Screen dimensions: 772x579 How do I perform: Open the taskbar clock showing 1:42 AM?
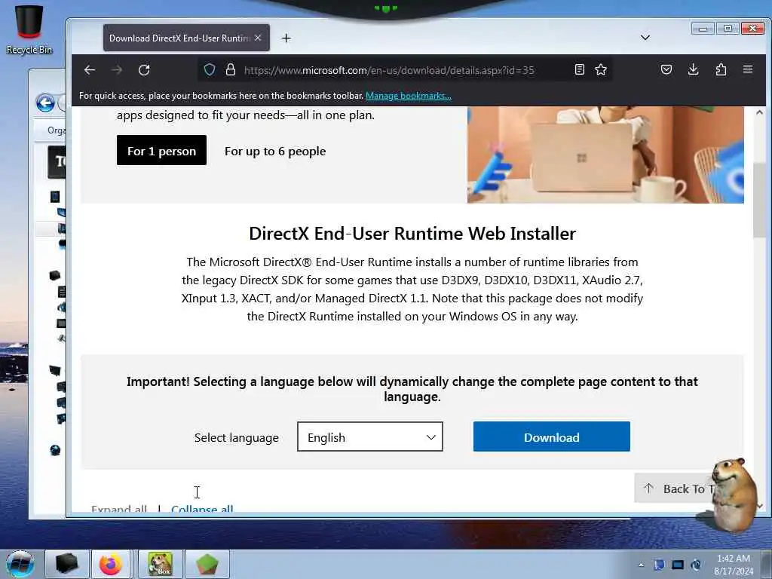(x=734, y=565)
